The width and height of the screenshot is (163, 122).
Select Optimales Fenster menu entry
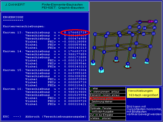[107, 108]
